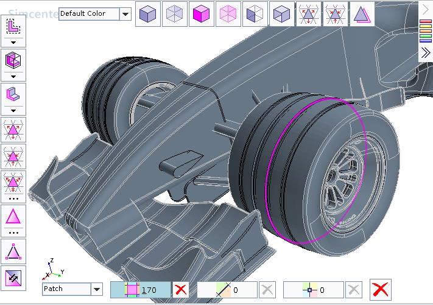Expand arrow below the L-shaped outline tool
This screenshot has height=305, width=433.
coord(13,43)
